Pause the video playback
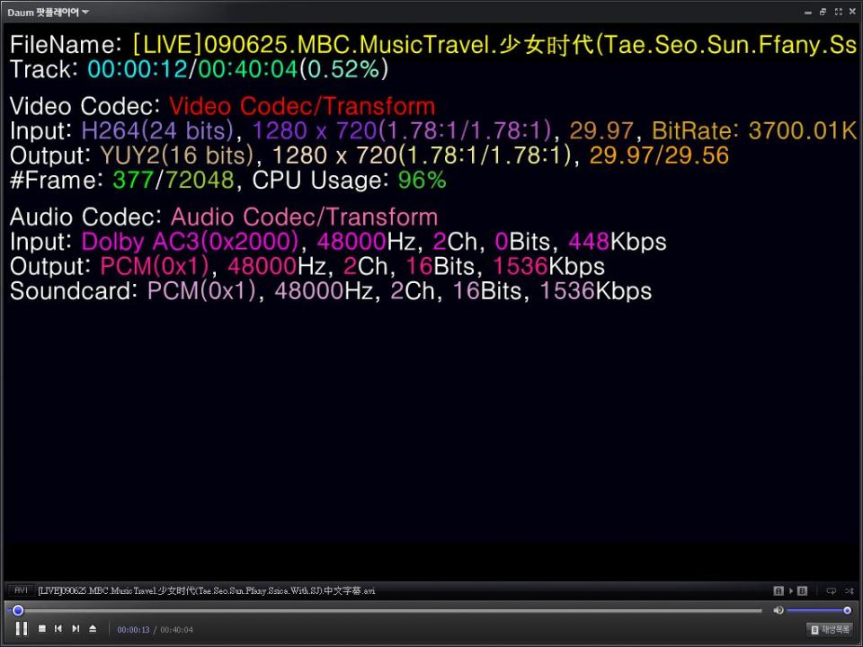The width and height of the screenshot is (863, 647). click(x=22, y=629)
